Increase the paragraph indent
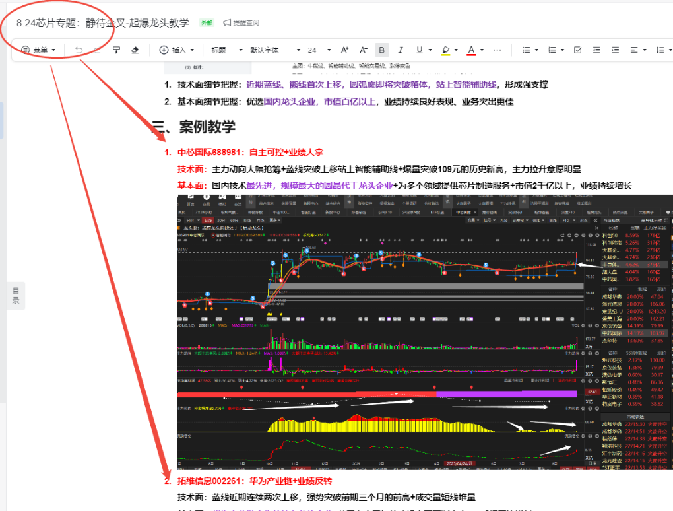The image size is (673, 511). coord(615,50)
